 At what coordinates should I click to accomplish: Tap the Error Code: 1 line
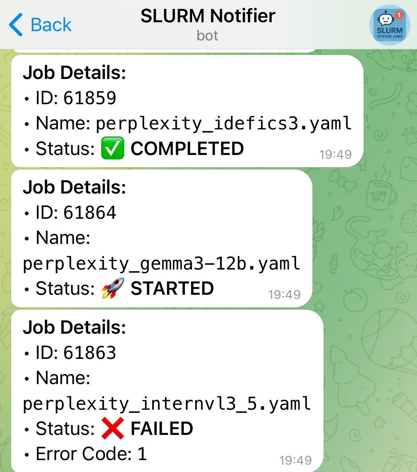pyautogui.click(x=91, y=454)
